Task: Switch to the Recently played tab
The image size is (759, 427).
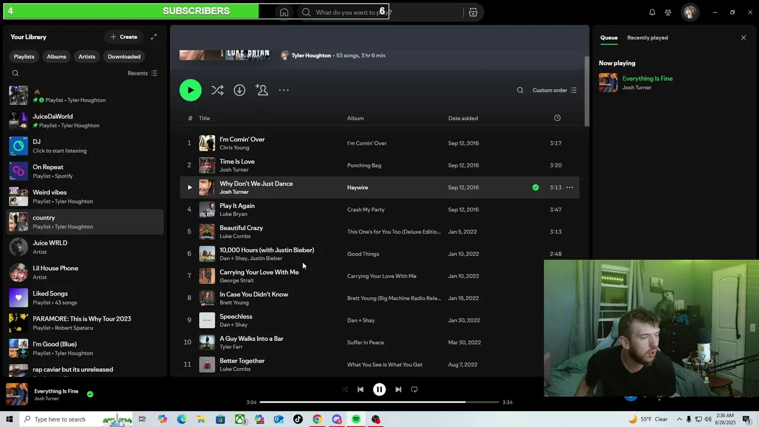Action: [x=648, y=38]
